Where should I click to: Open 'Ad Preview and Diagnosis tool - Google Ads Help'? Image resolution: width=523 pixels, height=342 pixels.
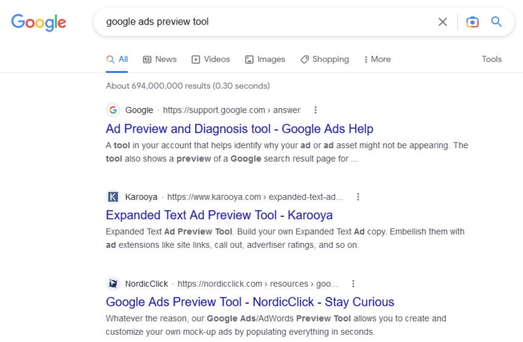239,129
